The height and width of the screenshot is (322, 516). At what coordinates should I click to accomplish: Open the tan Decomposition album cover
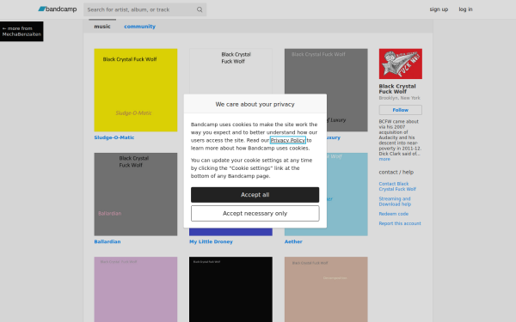tap(326, 289)
